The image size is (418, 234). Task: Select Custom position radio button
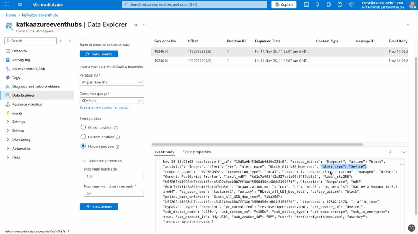pos(83,137)
